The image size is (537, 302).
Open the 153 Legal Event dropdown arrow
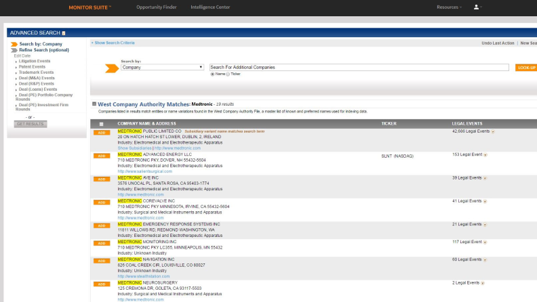485,155
